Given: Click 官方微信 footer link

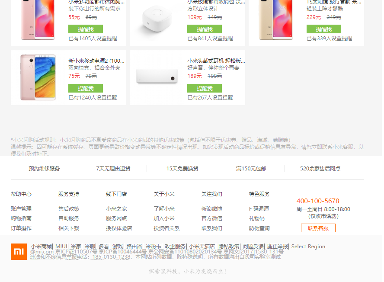Looking at the screenshot, I should tap(211, 218).
